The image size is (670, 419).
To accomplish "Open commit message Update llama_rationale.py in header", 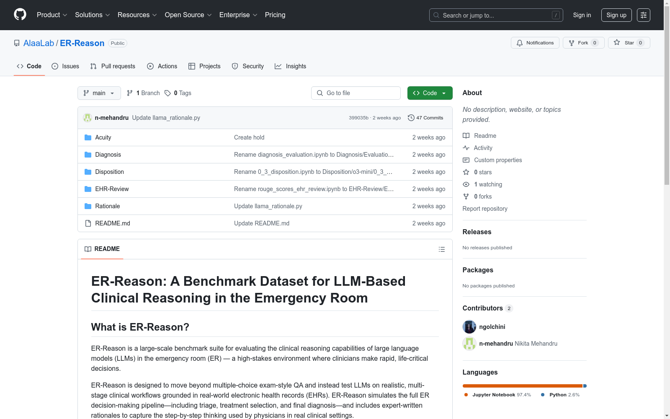I will pos(166,118).
